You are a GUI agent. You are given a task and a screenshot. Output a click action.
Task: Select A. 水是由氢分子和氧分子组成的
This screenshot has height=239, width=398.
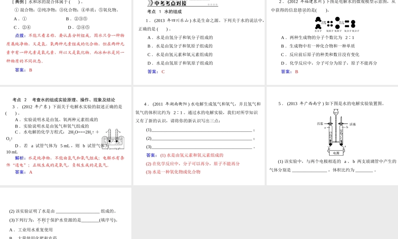click(x=180, y=37)
